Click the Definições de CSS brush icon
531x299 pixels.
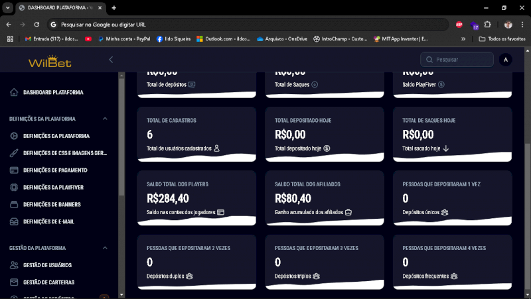click(14, 153)
